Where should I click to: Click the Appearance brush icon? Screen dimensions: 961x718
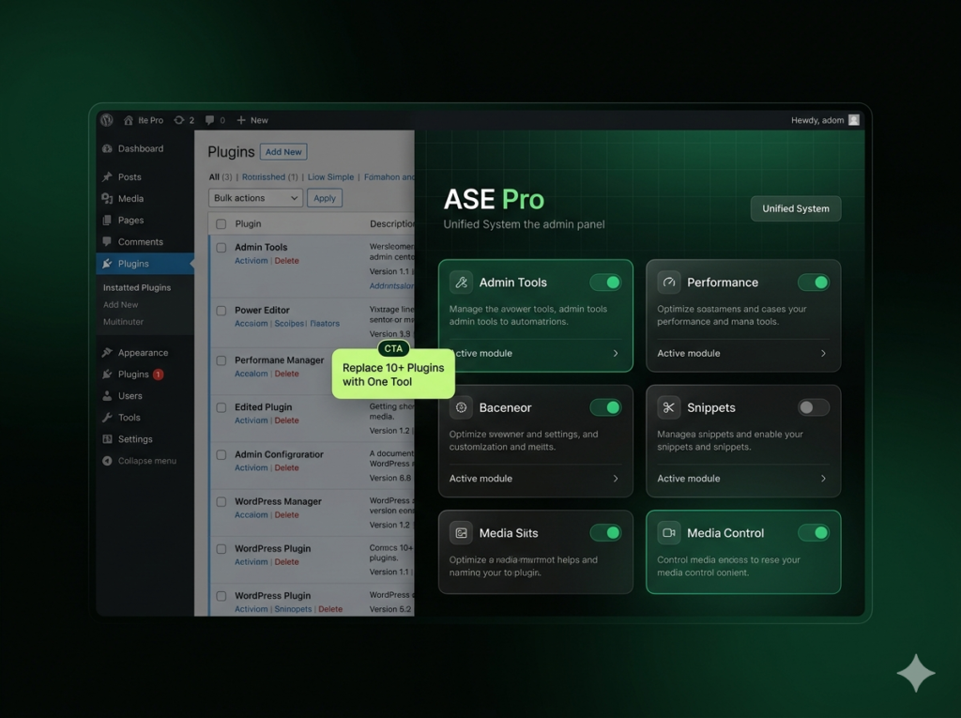coord(107,352)
